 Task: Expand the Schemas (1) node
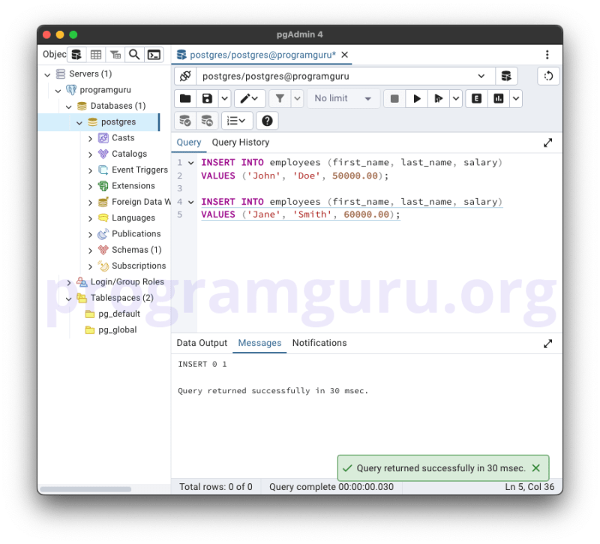click(x=90, y=251)
